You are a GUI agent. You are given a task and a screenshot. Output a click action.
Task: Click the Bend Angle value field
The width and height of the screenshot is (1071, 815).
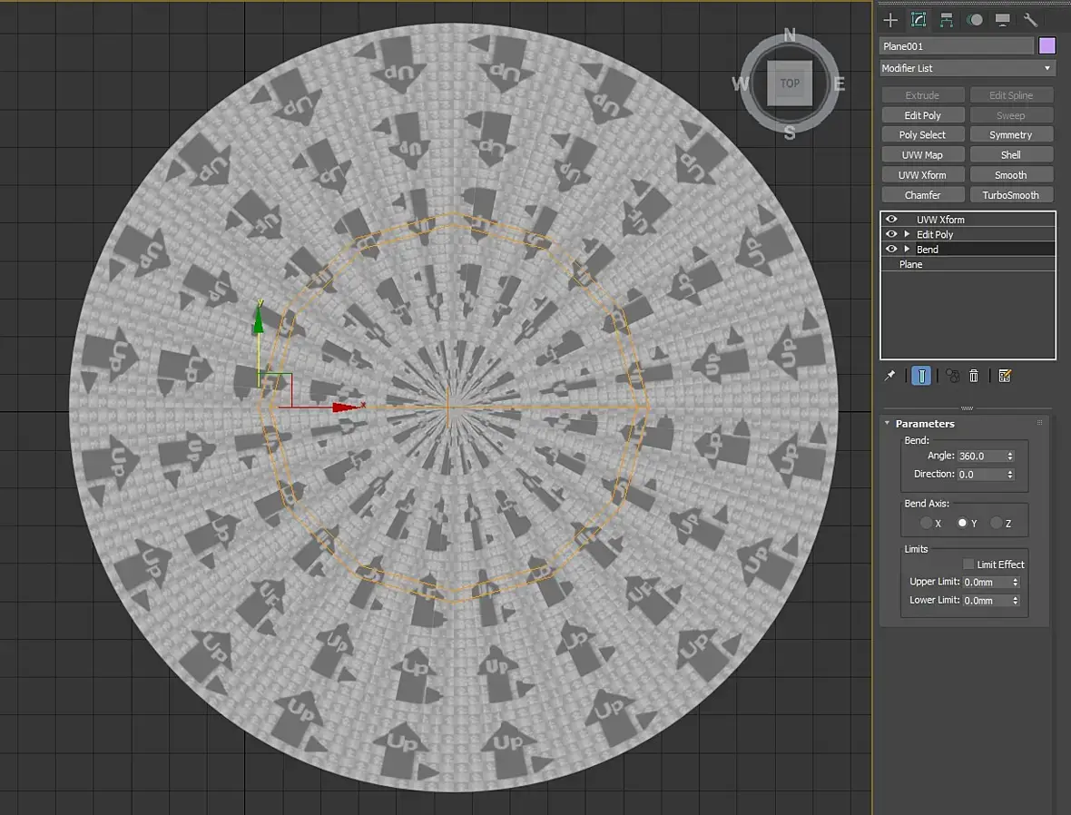(x=981, y=456)
